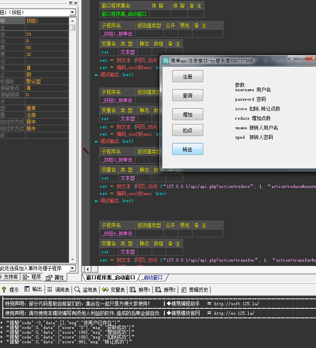
Task: Open the 监视表 watch table tab
Action: tap(86, 290)
